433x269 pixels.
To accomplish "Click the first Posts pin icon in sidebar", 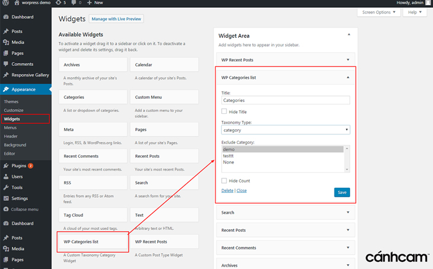I will click(6, 31).
